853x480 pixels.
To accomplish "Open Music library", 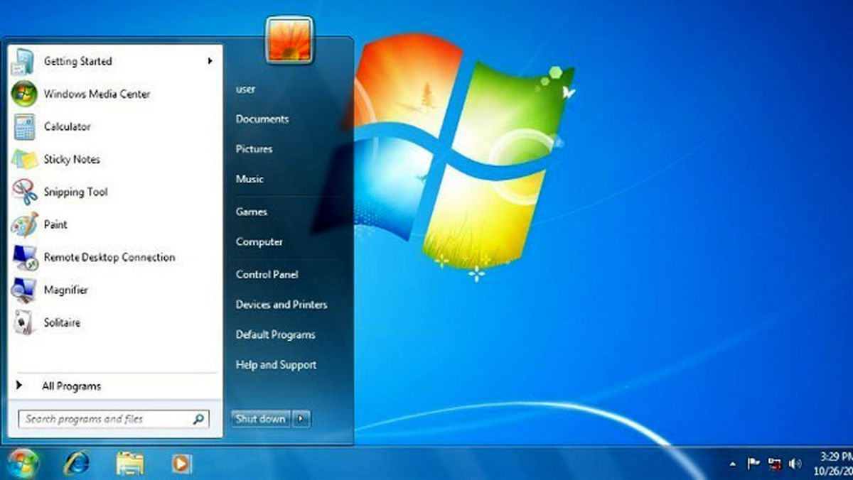I will point(250,179).
